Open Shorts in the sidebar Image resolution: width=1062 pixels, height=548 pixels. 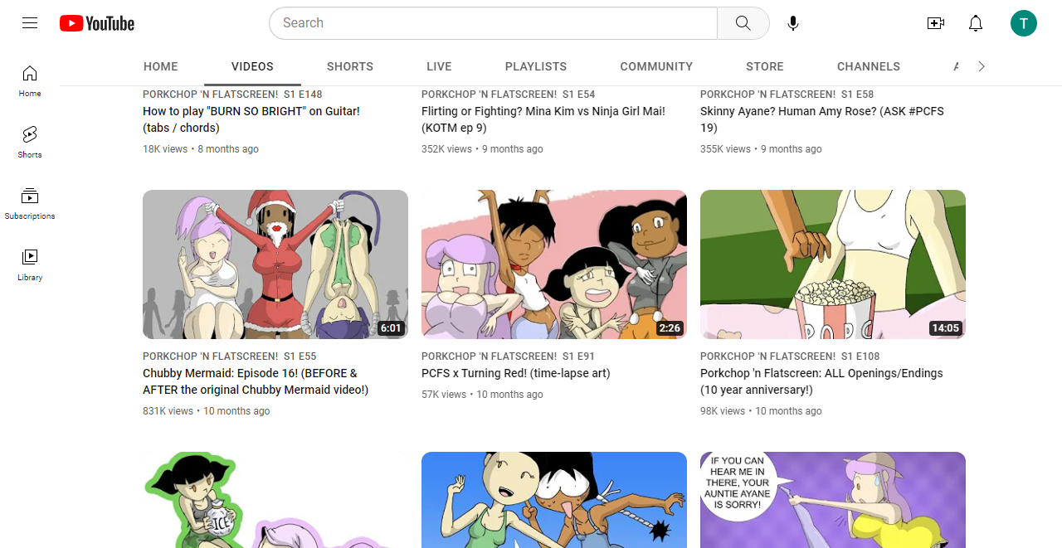coord(30,143)
